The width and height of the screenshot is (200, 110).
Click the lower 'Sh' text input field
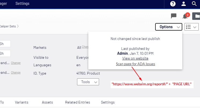tap(5, 53)
